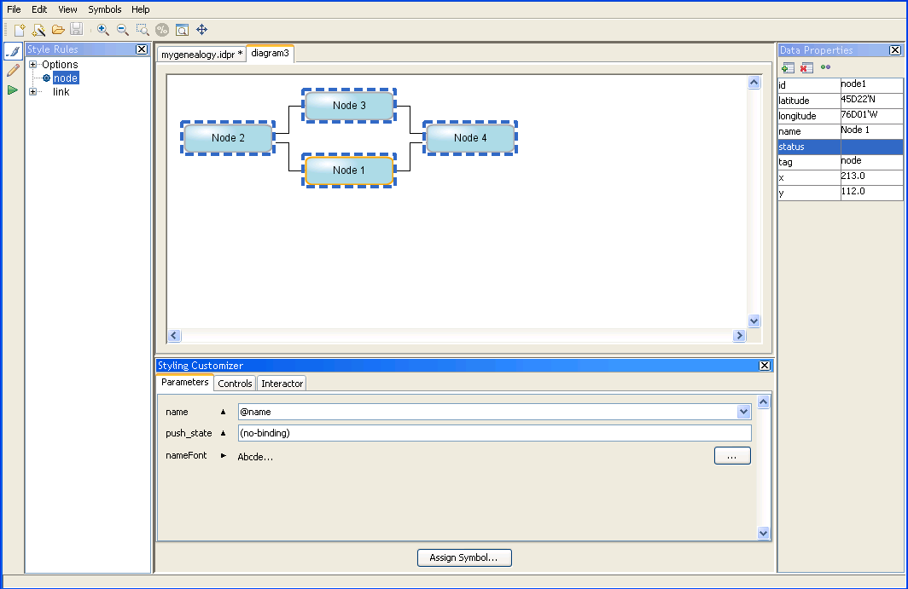908x589 pixels.
Task: Open the name parameter dropdown
Action: (742, 412)
